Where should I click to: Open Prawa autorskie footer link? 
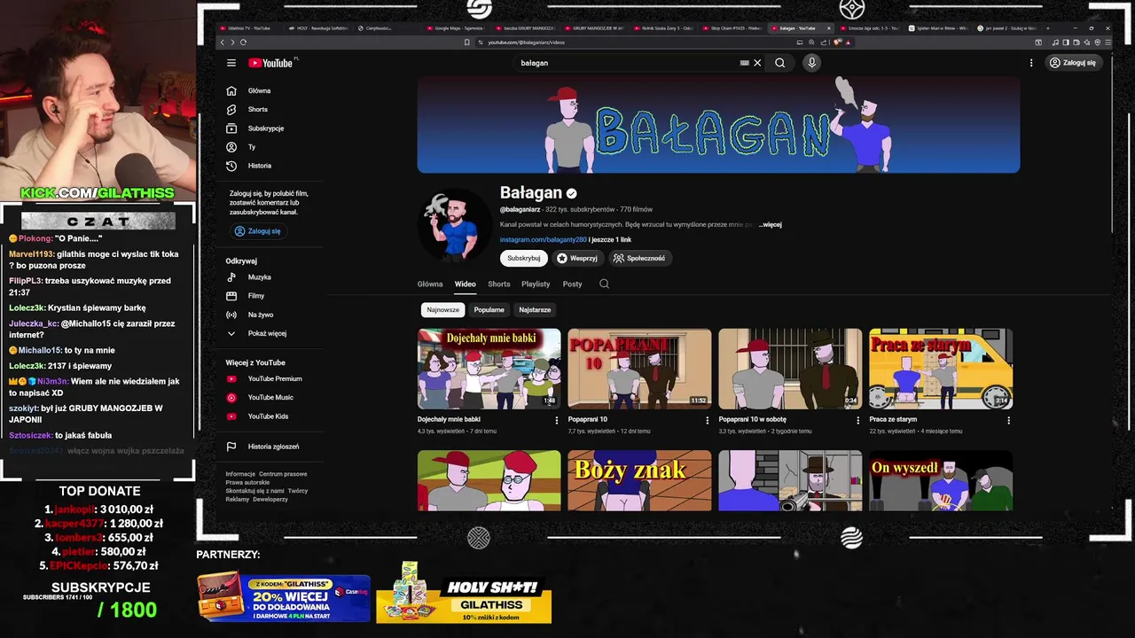(247, 482)
